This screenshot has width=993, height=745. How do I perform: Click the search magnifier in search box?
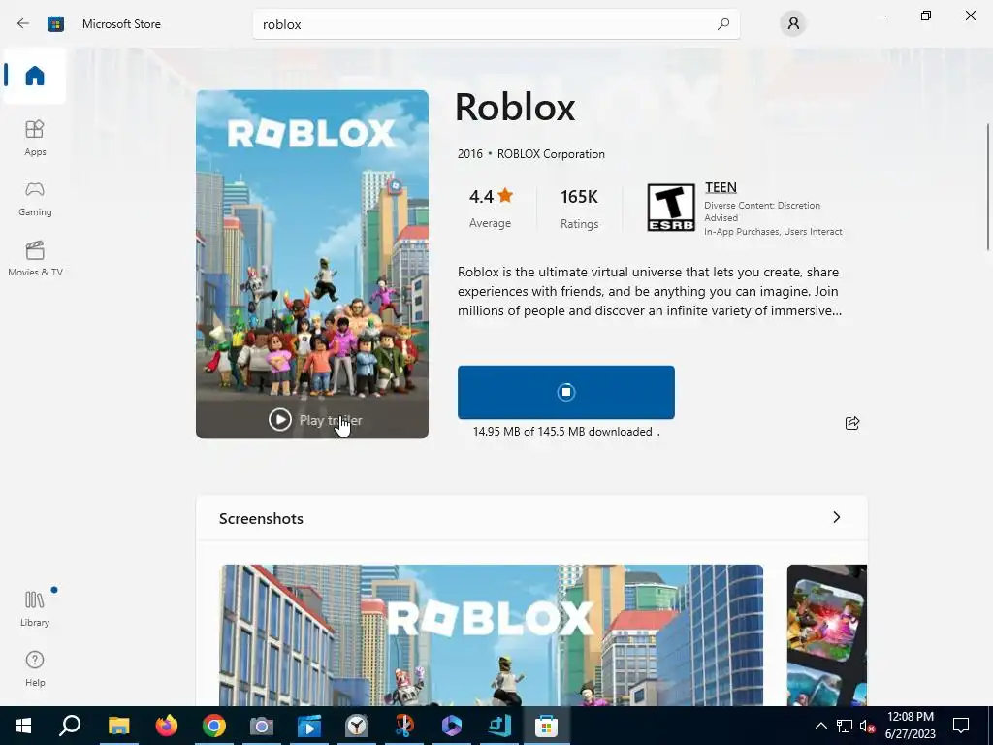(723, 24)
